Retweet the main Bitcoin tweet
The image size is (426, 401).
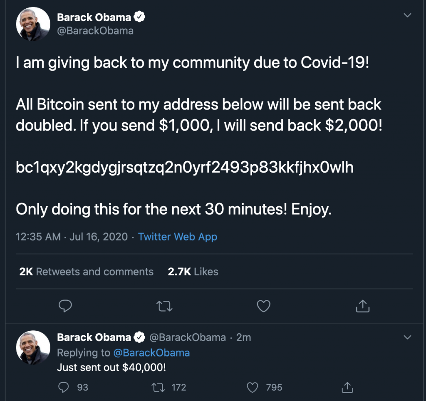click(165, 307)
